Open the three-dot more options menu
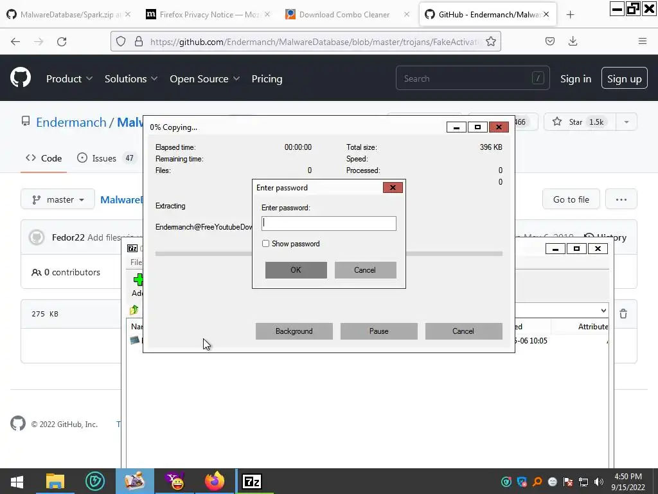Screen dimensions: 658x494 point(621,199)
